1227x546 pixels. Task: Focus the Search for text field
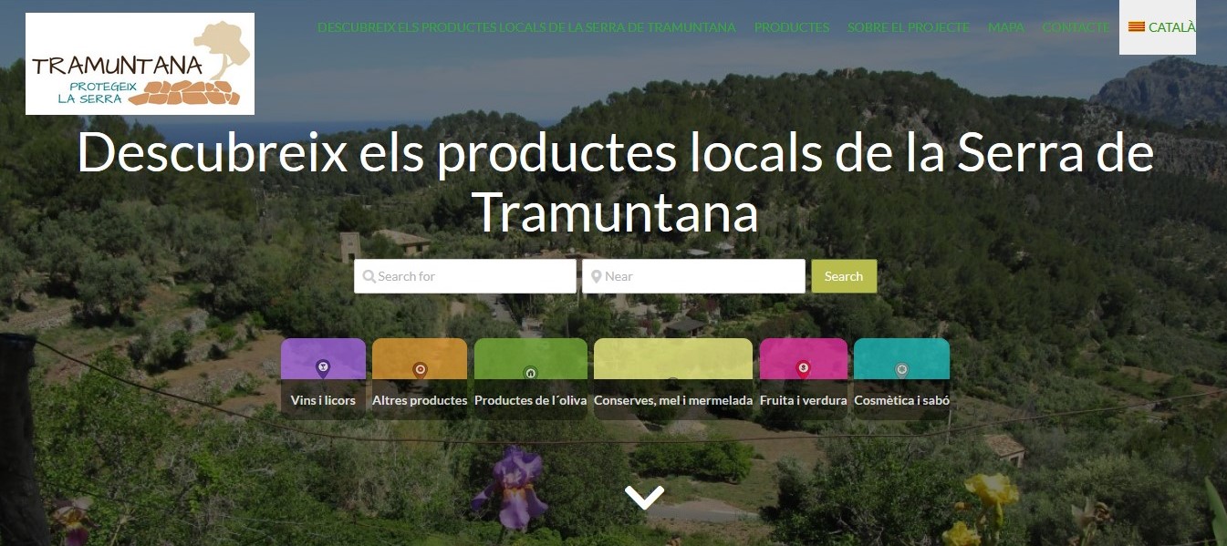[x=474, y=276]
